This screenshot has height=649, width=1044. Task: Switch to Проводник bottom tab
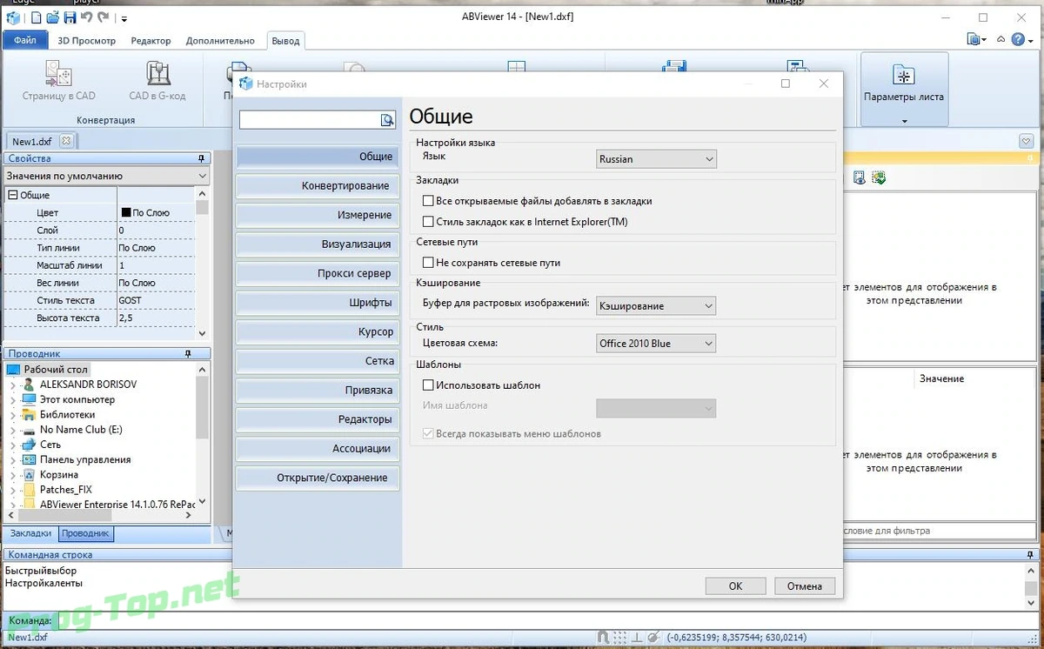point(85,533)
